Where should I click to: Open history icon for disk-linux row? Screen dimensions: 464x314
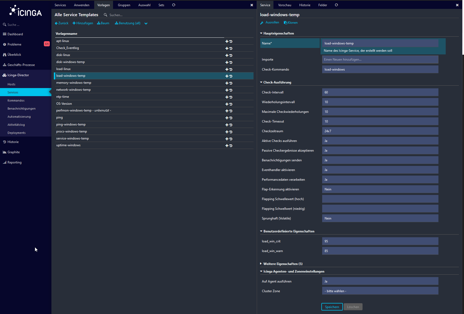231,55
